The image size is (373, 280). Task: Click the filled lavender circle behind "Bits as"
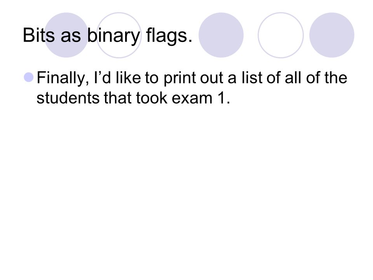point(66,35)
